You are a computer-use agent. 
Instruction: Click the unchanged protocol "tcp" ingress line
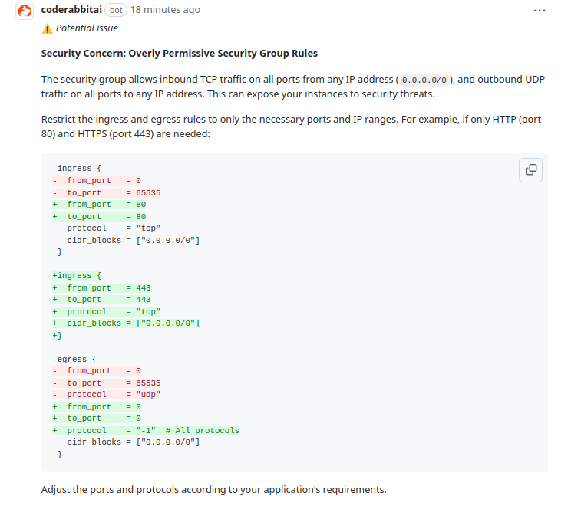(x=107, y=228)
